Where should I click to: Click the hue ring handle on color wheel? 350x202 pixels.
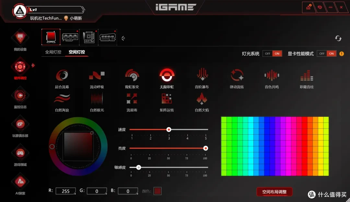click(x=52, y=147)
